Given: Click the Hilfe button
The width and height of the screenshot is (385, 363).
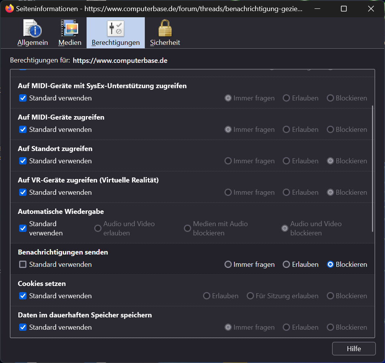Looking at the screenshot, I should click(354, 349).
